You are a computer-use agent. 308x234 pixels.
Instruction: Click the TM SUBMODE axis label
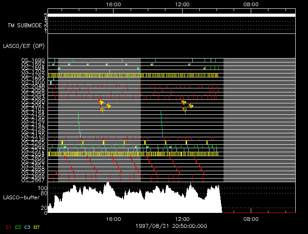24,26
